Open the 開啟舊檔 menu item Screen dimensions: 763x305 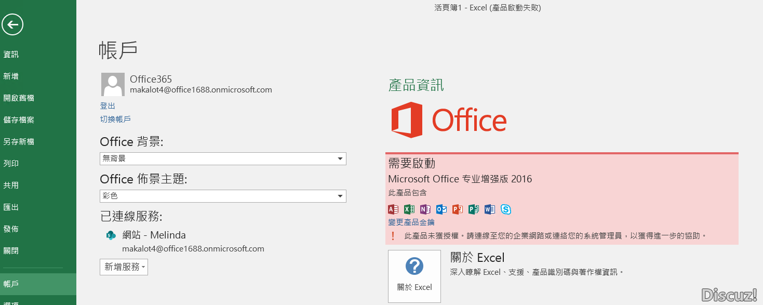(x=38, y=98)
